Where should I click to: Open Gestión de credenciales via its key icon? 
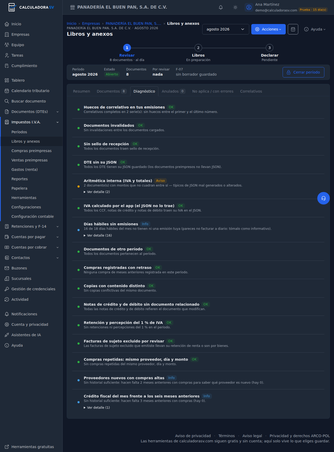point(7,289)
